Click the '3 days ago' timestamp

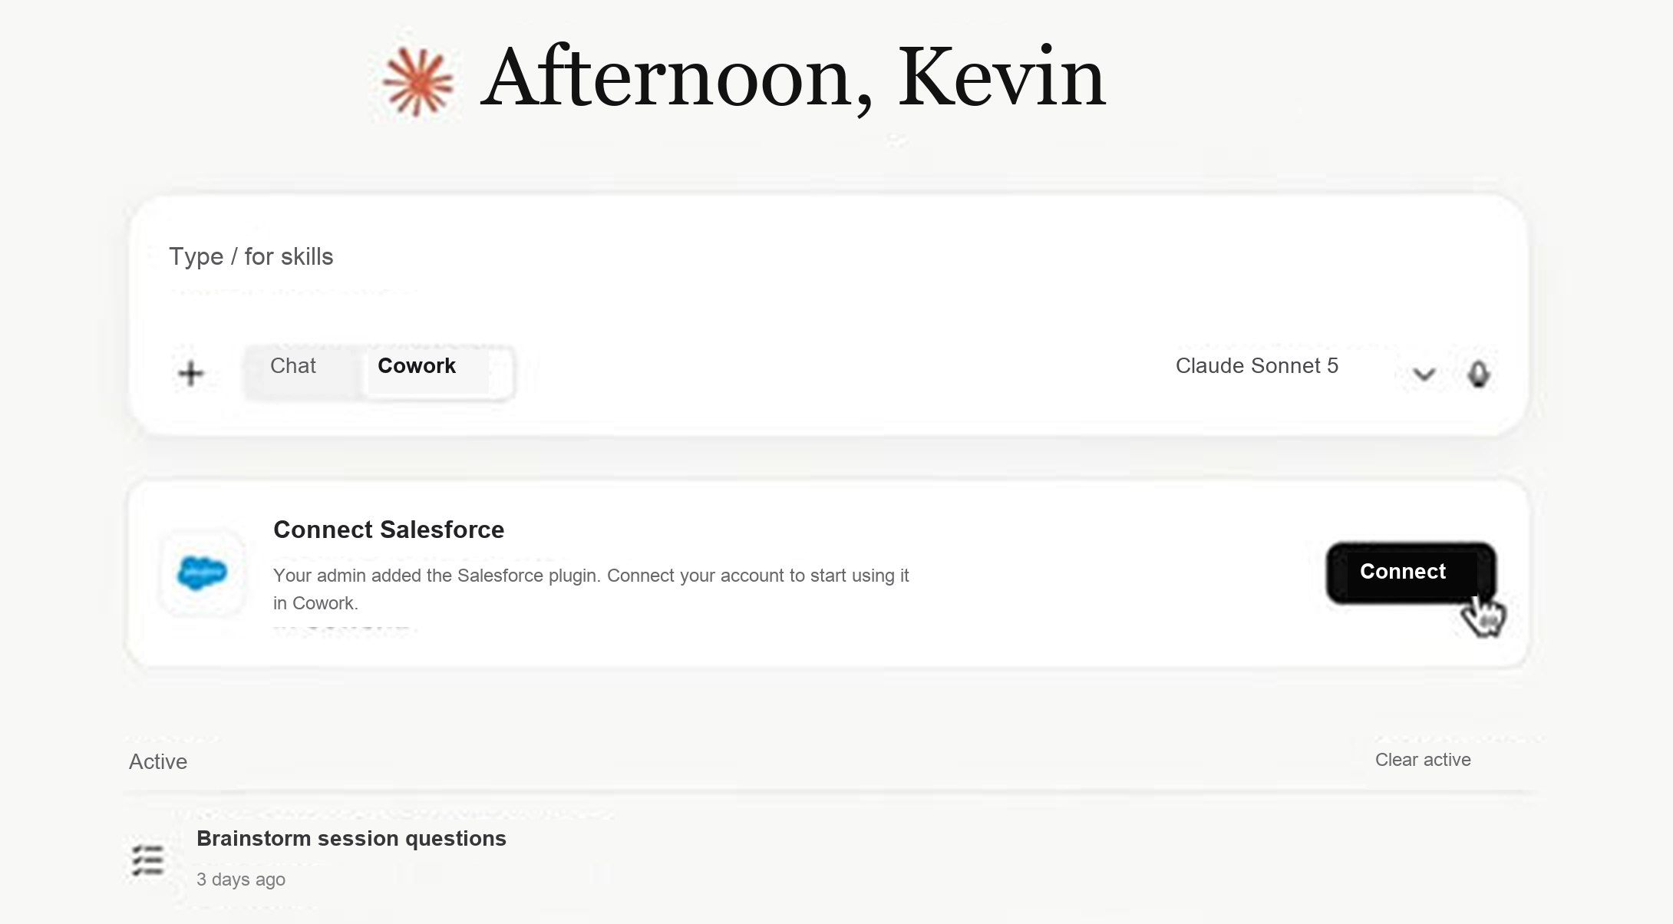[241, 879]
